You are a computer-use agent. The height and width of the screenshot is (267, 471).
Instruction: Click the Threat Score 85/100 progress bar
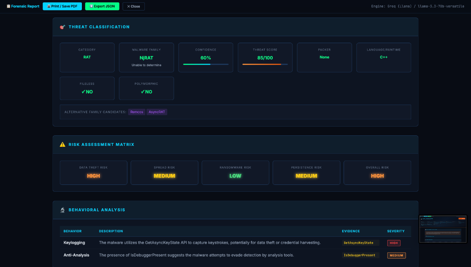tap(265, 64)
